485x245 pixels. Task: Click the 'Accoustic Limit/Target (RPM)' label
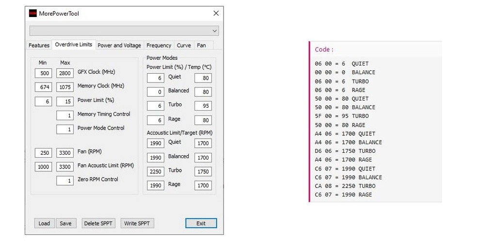pyautogui.click(x=179, y=133)
